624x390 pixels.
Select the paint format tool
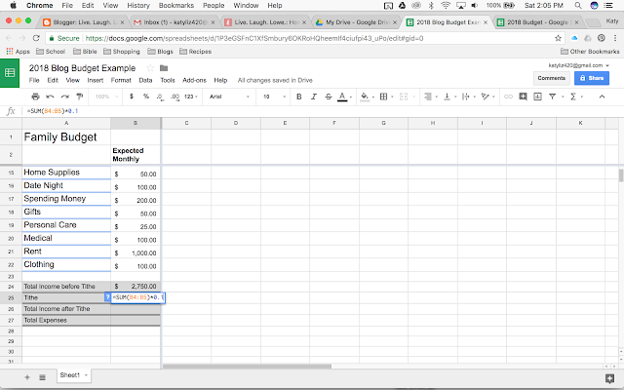coord(80,97)
